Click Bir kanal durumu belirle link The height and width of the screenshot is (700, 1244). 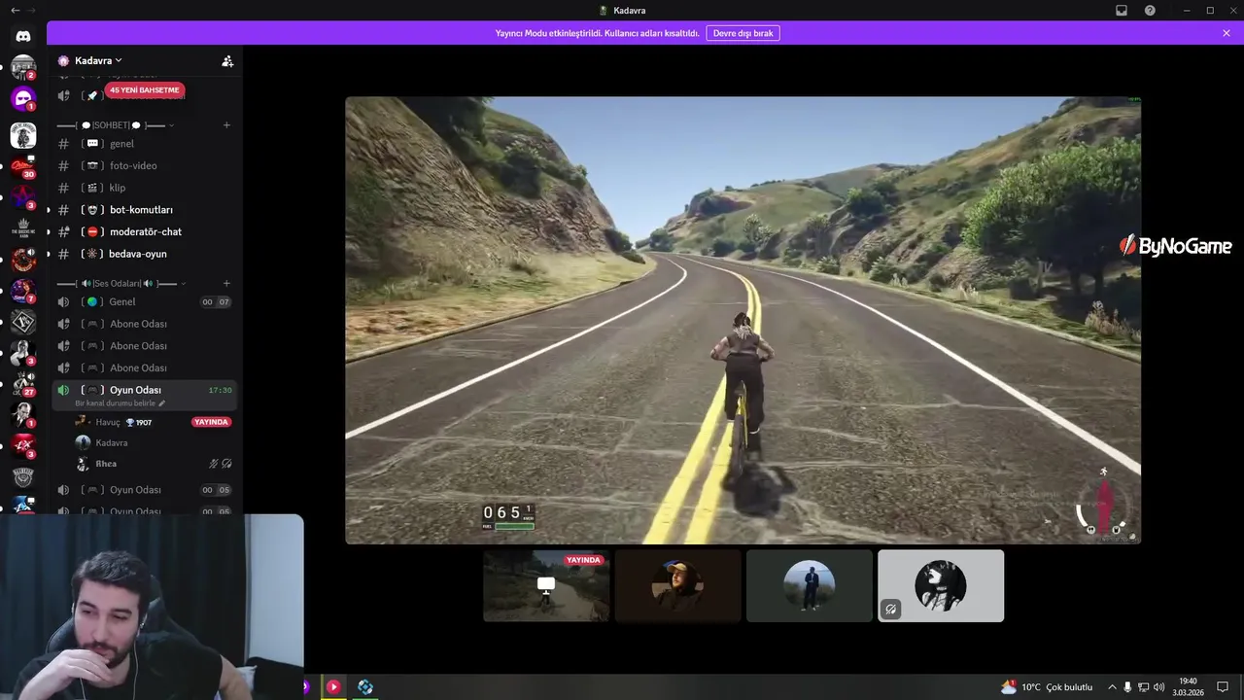tap(116, 402)
